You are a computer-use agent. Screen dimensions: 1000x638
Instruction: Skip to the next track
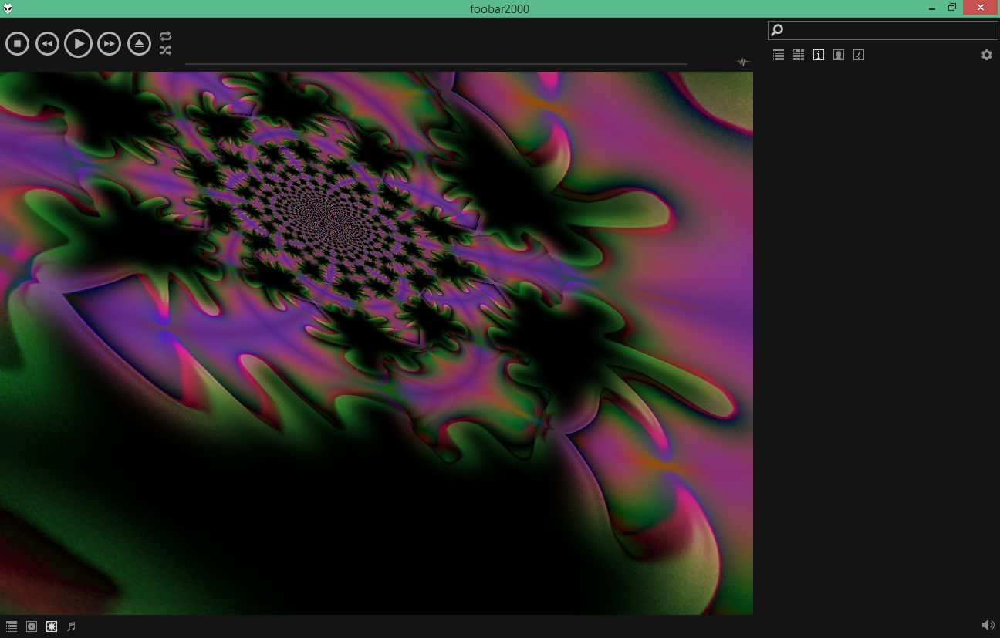pyautogui.click(x=109, y=44)
